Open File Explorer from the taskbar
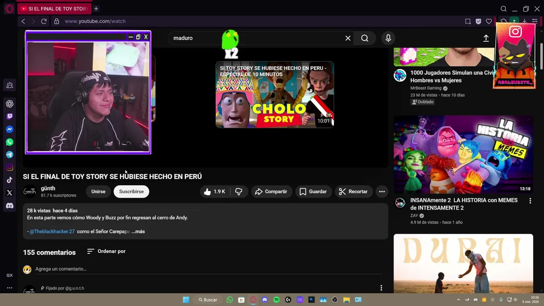This screenshot has width=544, height=306. [x=346, y=300]
